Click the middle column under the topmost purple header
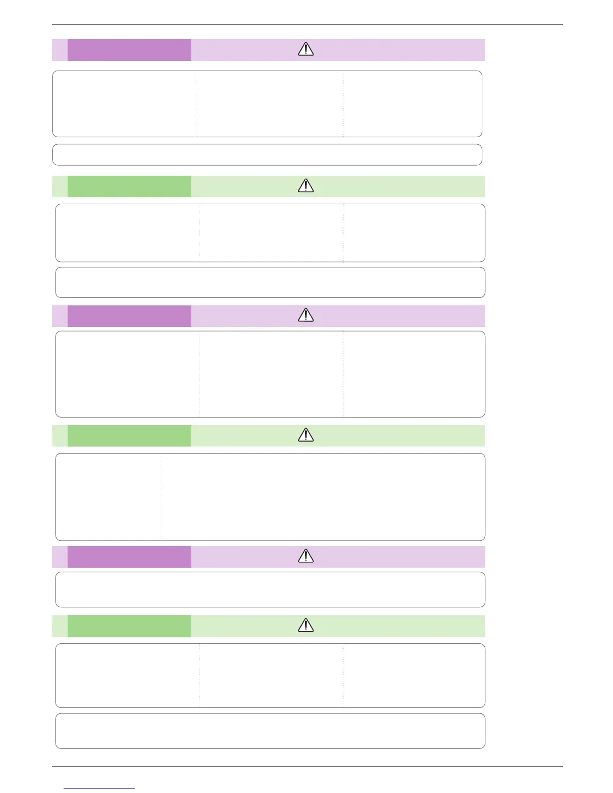Image resolution: width=613 pixels, height=793 pixels. point(269,104)
